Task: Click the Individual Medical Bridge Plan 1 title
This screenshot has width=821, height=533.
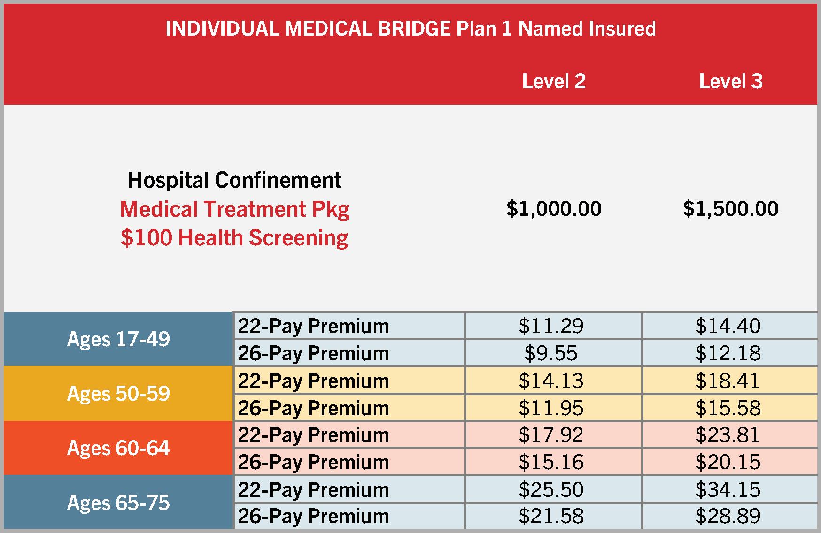Action: point(410,29)
